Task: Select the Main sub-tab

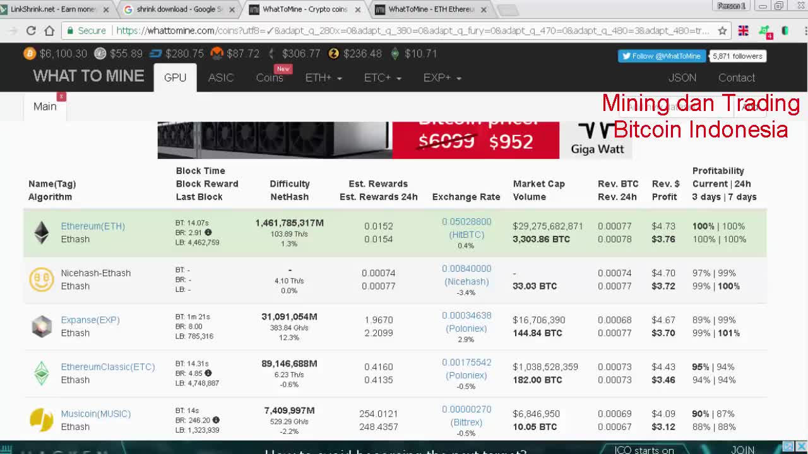Action: click(x=45, y=107)
